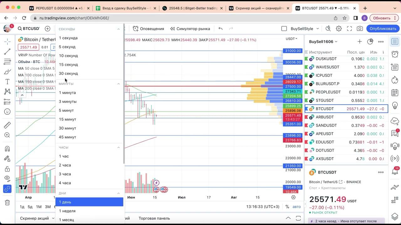Toggle lock all drawing tools
Image resolution: width=401 pixels, height=225 pixels.
(8, 169)
